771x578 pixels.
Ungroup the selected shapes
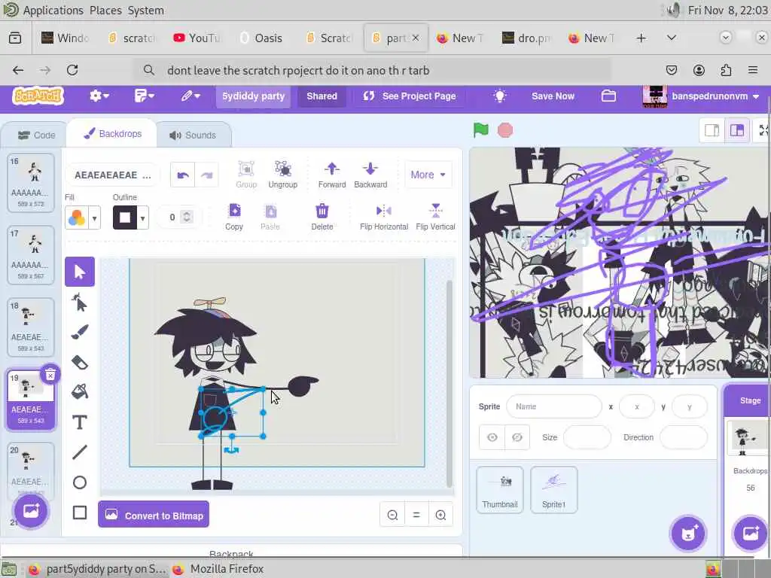point(283,175)
